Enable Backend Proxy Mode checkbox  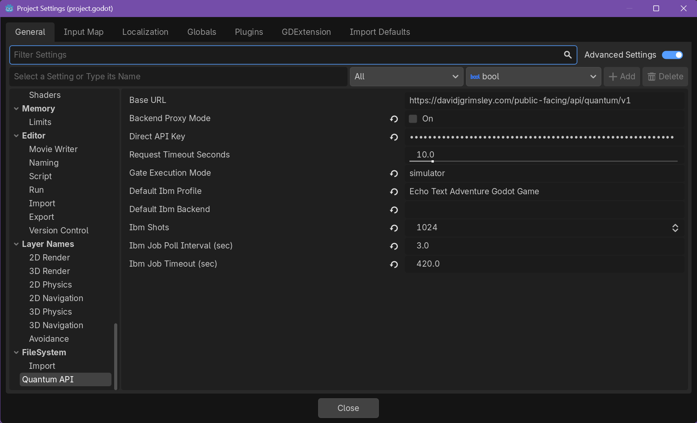tap(413, 119)
